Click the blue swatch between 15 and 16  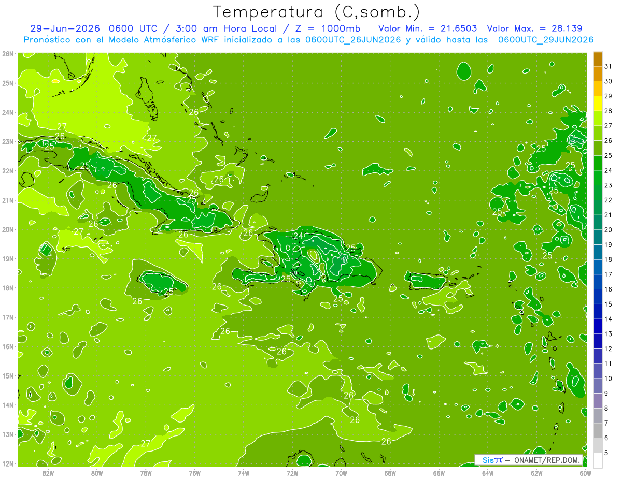[x=598, y=296]
